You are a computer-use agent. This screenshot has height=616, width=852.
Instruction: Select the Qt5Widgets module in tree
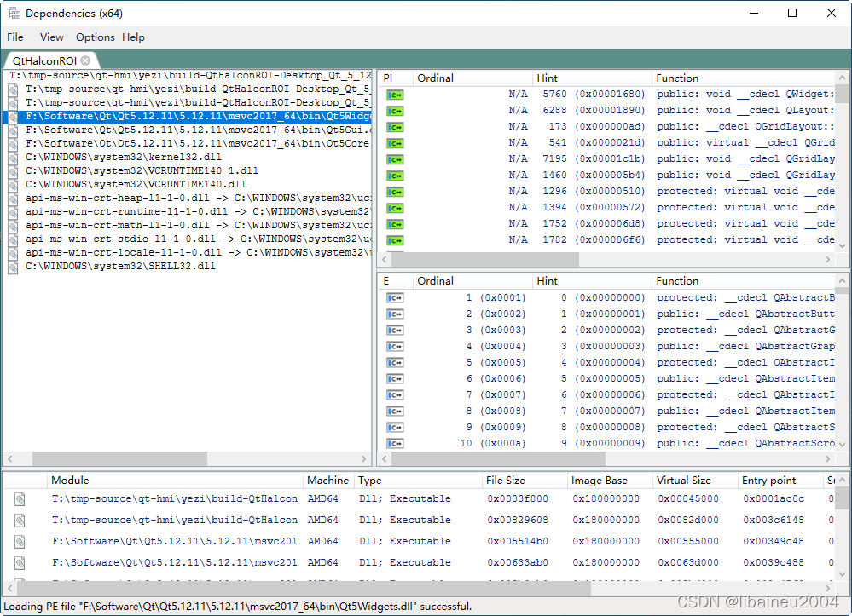point(187,116)
